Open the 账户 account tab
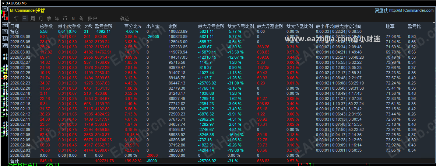Screen dimensions: 436x166 click(92, 19)
